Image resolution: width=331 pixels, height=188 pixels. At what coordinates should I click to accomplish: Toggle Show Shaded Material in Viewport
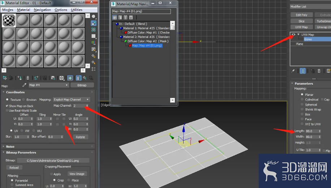pyautogui.click(x=70, y=78)
